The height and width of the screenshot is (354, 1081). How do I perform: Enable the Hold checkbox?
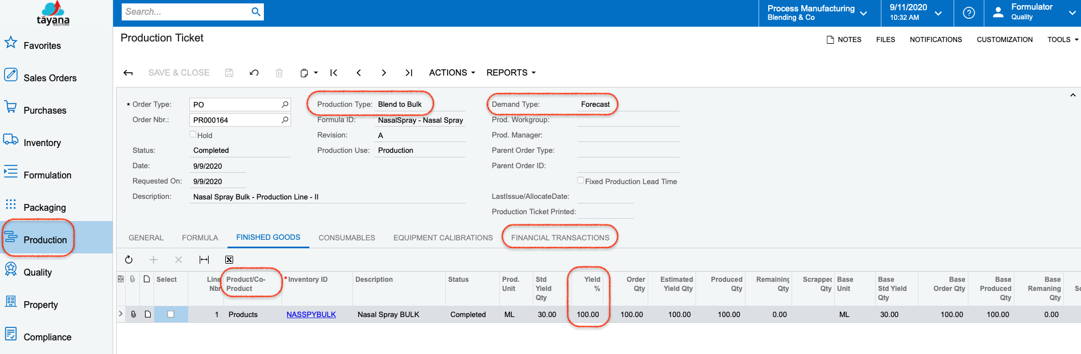pyautogui.click(x=193, y=135)
